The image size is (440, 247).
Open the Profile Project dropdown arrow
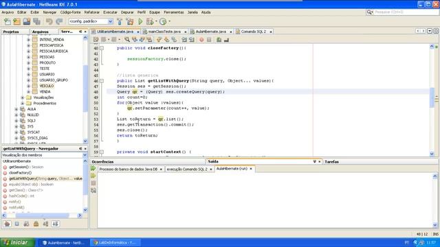(x=169, y=21)
